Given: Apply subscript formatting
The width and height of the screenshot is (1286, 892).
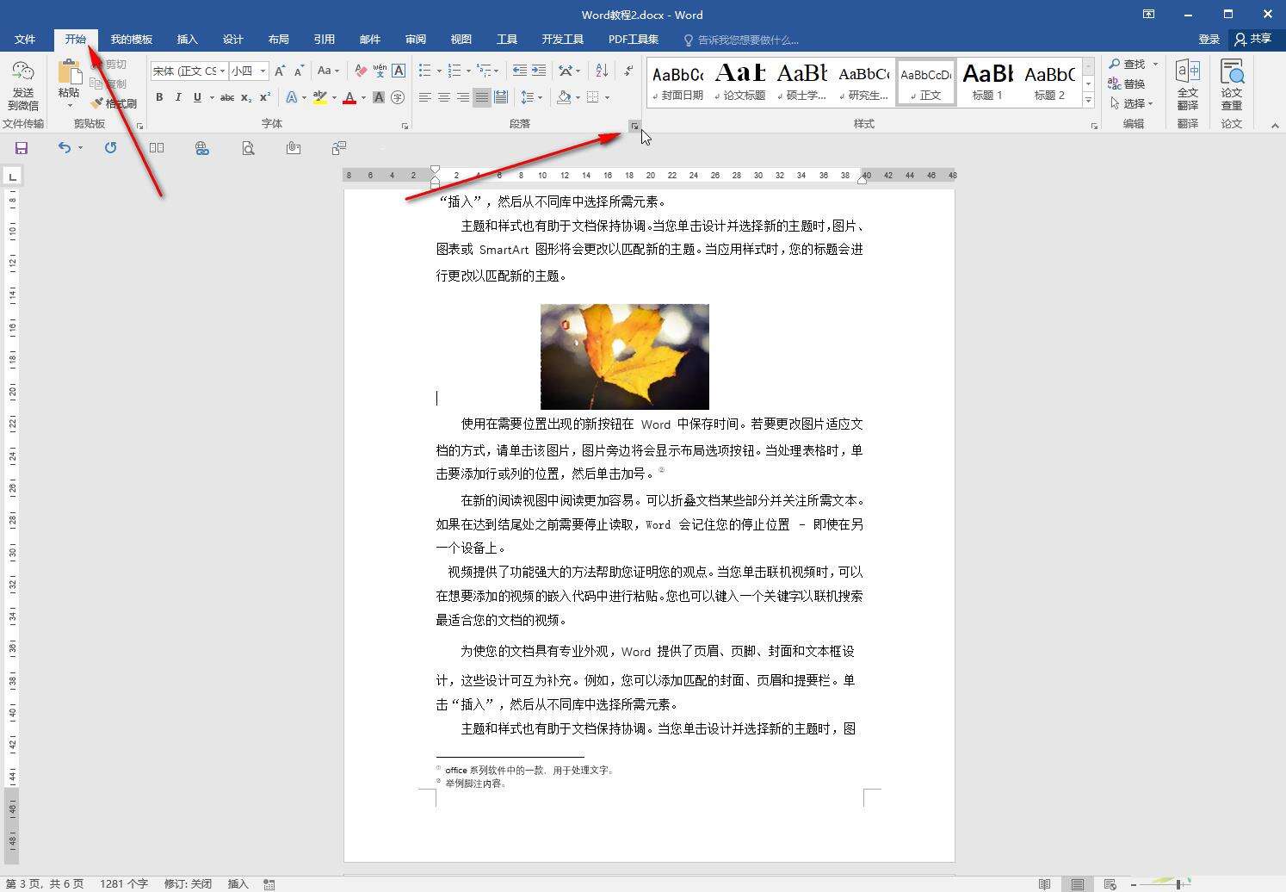Looking at the screenshot, I should pos(245,97).
